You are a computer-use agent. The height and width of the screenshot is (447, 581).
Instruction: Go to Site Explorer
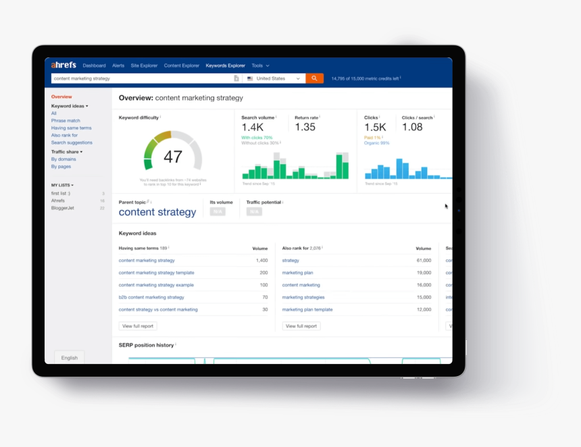144,65
